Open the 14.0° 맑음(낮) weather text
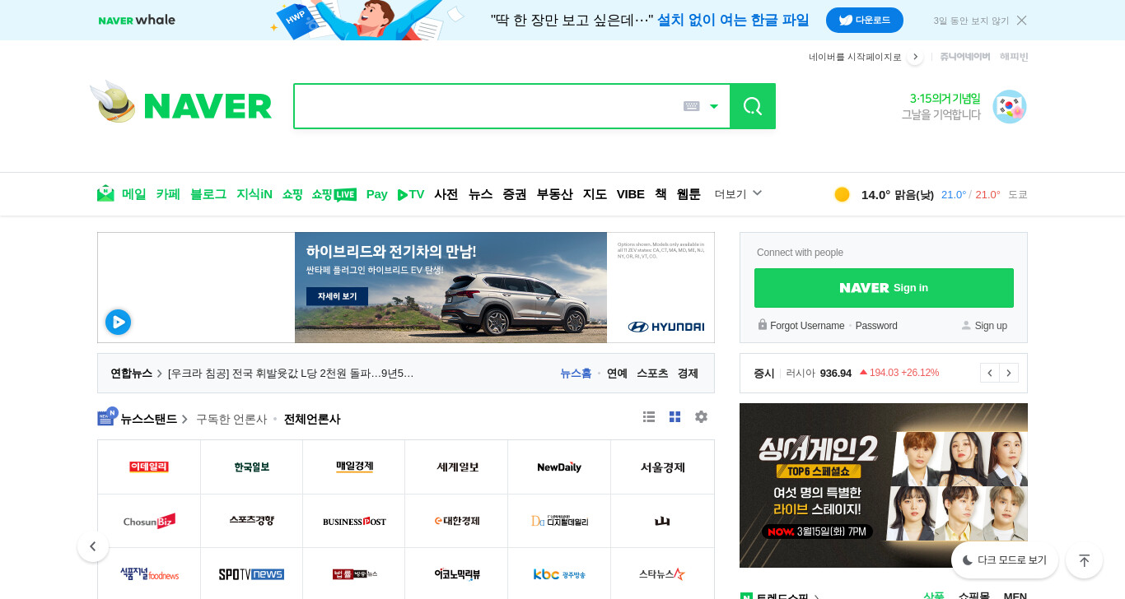Image resolution: width=1125 pixels, height=599 pixels. click(x=898, y=195)
